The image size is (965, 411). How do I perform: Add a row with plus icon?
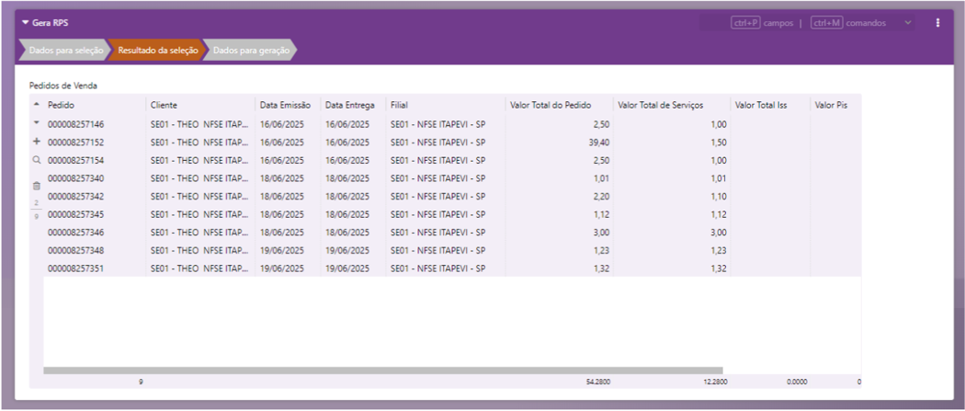(37, 142)
